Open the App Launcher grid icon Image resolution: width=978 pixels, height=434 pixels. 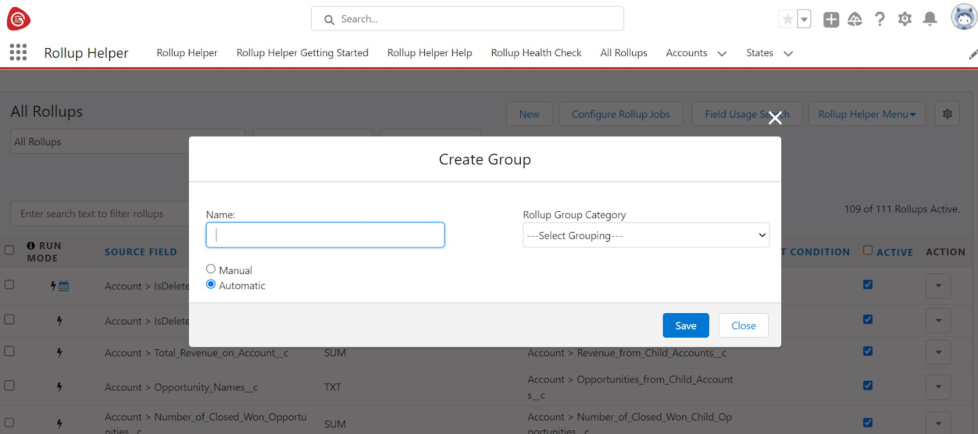point(18,52)
